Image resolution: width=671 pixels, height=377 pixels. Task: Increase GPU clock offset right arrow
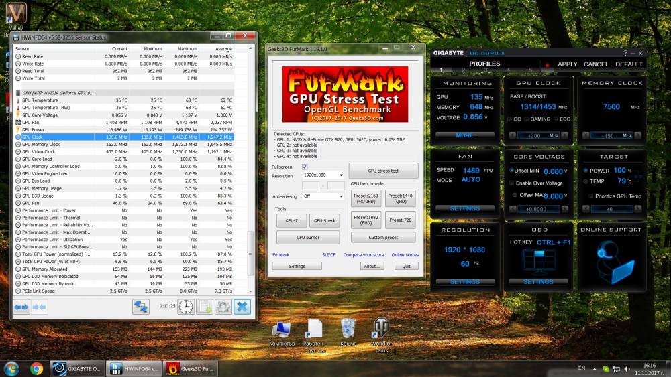coord(565,135)
